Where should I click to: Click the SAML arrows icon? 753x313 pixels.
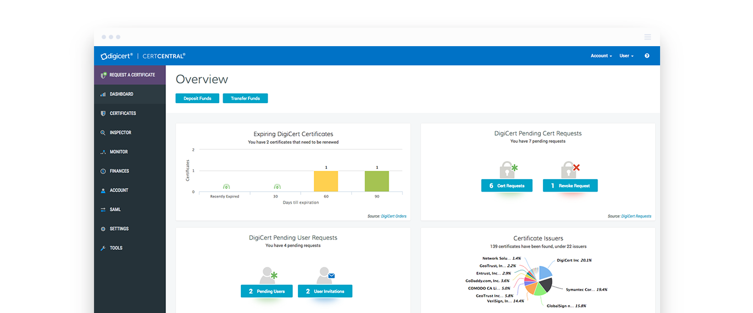coord(103,210)
